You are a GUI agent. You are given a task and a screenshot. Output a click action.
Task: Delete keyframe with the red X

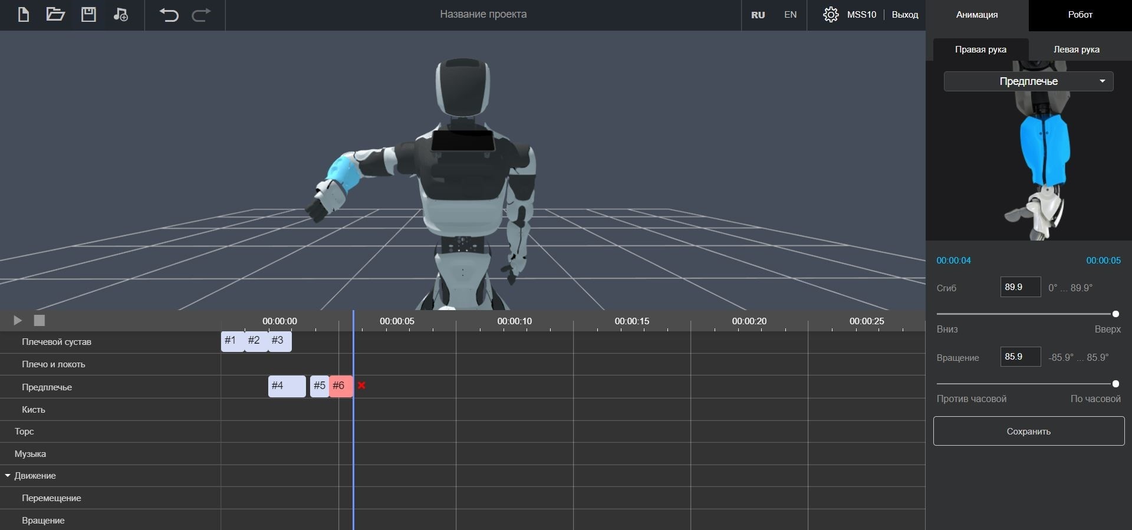361,386
